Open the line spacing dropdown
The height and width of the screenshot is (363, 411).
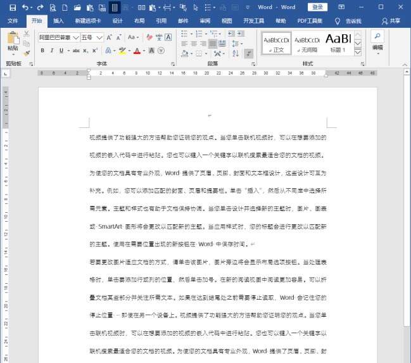(x=237, y=44)
